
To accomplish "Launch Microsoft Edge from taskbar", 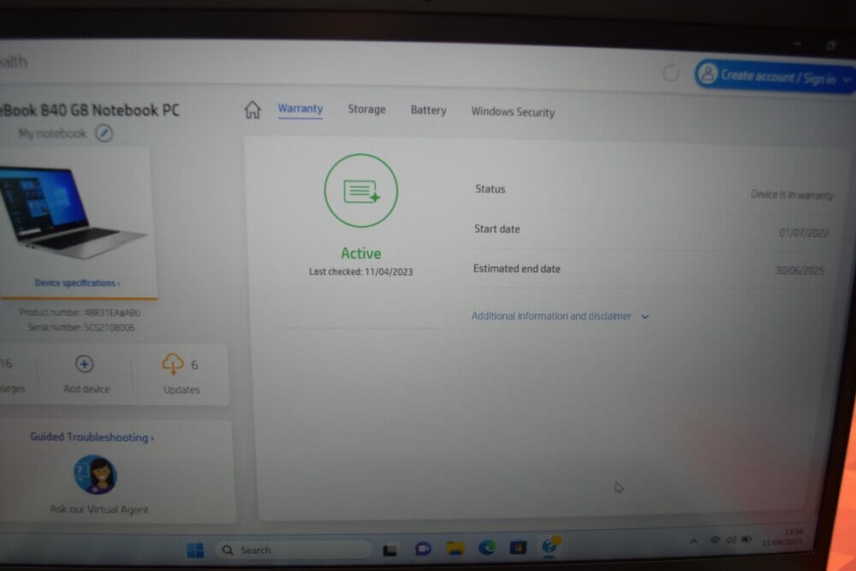I will coord(487,548).
